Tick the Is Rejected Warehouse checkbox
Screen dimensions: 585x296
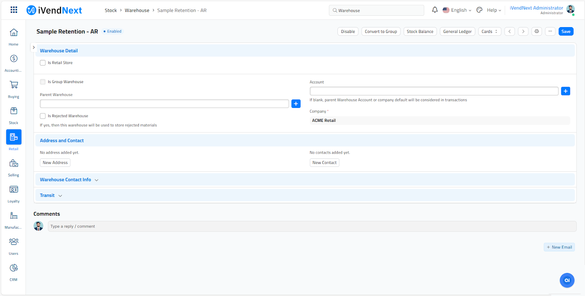(43, 116)
